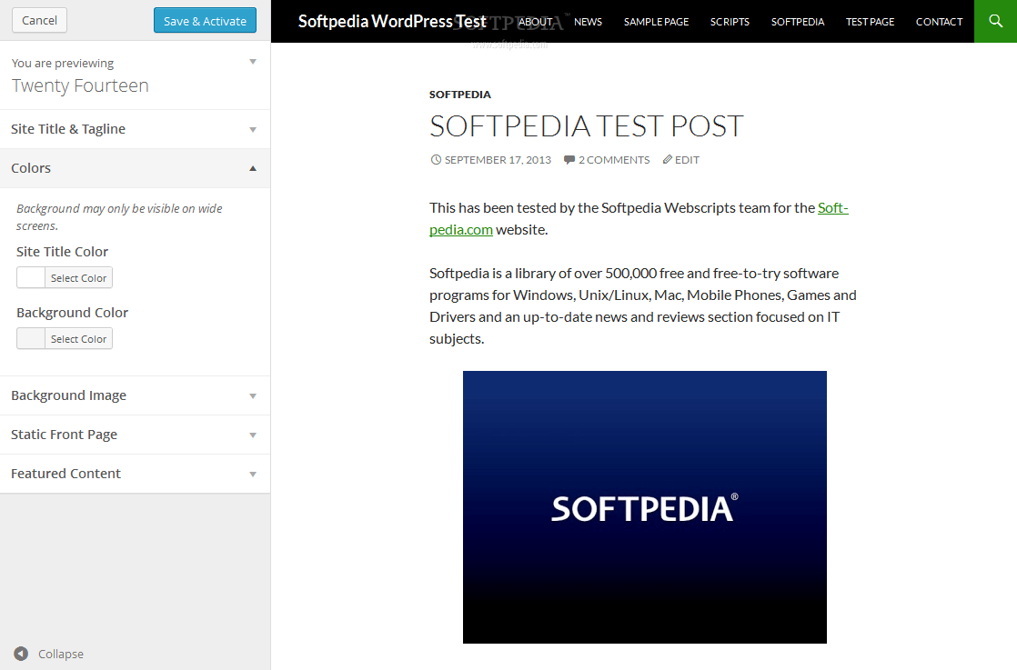Screen dimensions: 1017x670
Task: Open the 2 Comments link
Action: pos(614,160)
